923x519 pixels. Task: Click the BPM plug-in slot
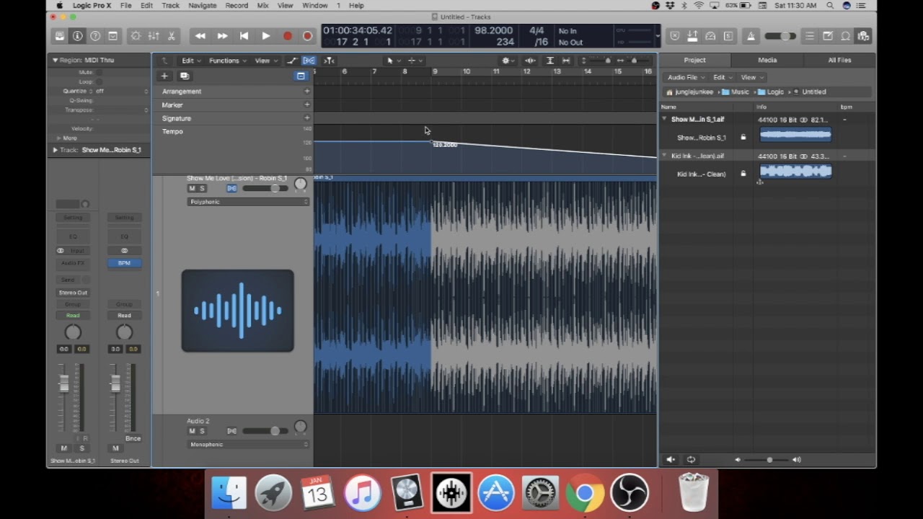(124, 263)
